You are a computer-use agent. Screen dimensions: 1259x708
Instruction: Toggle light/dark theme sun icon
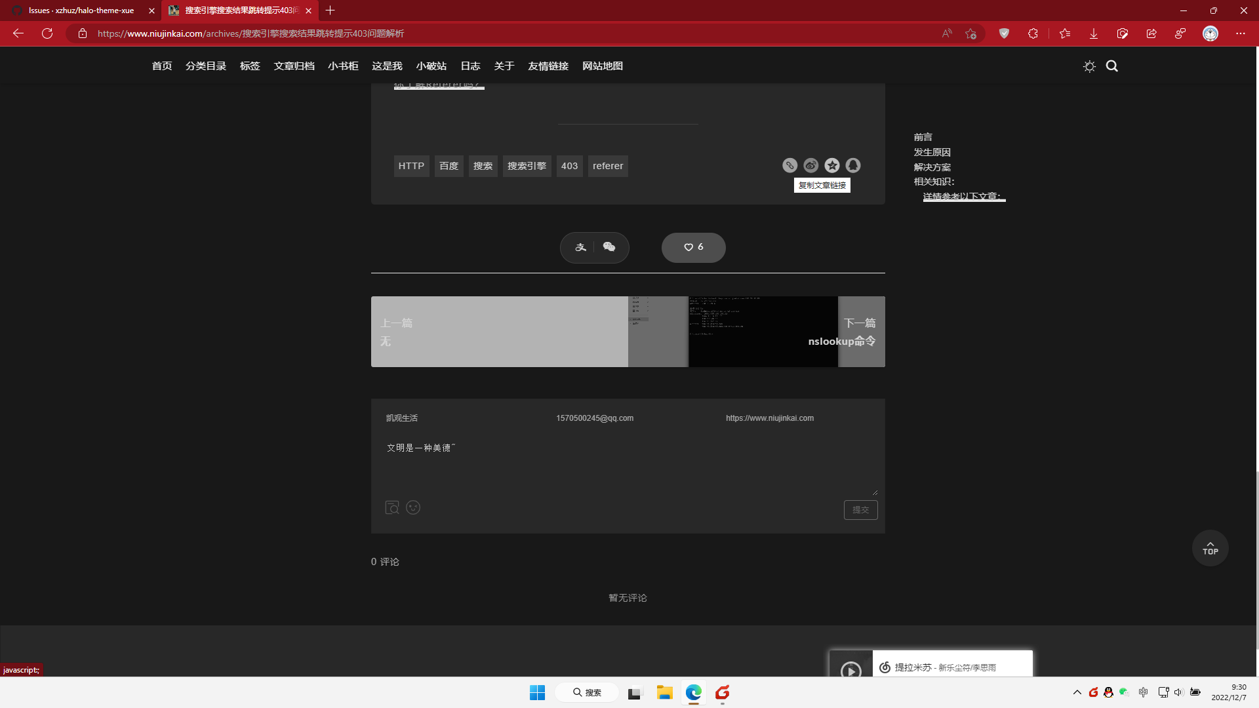coord(1089,66)
